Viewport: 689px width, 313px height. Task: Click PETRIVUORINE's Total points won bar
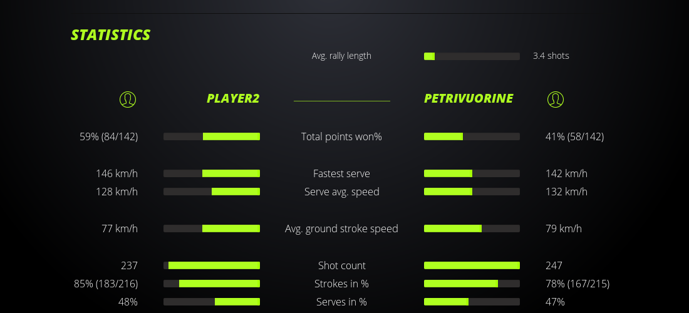(x=472, y=136)
